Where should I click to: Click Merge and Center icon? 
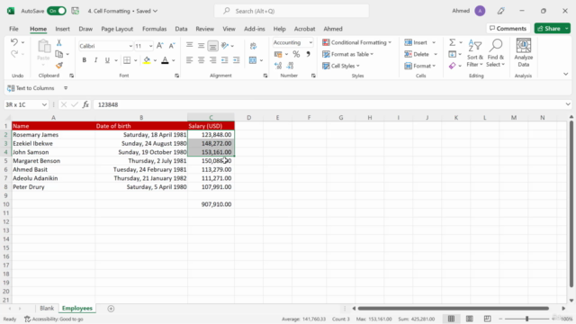point(253,60)
